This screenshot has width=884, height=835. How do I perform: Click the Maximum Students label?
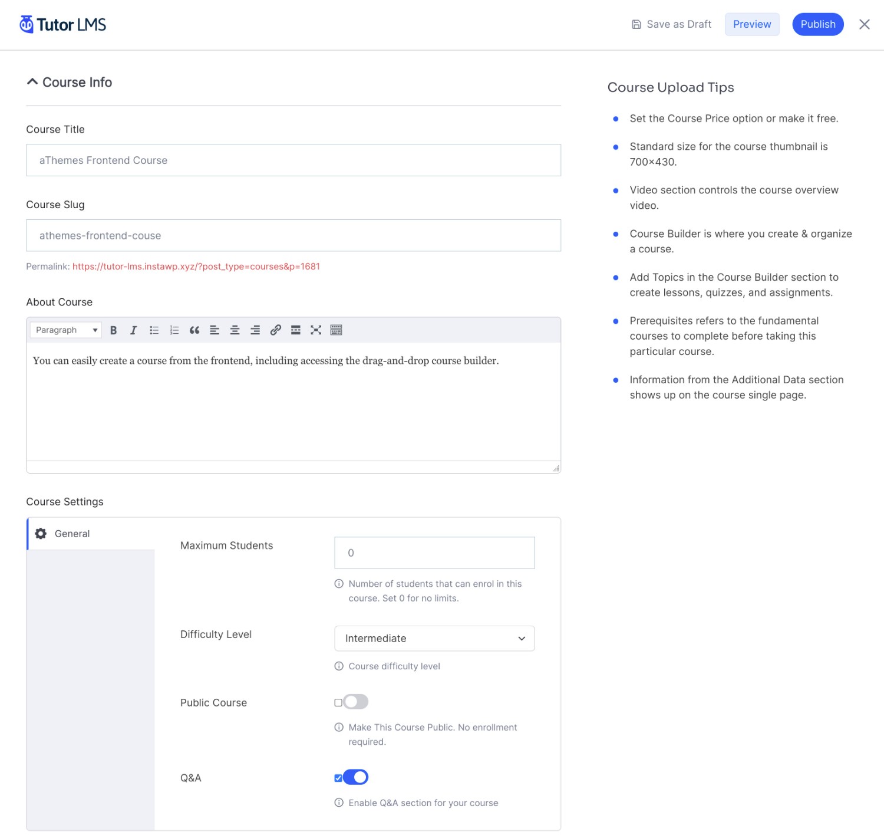pos(227,546)
